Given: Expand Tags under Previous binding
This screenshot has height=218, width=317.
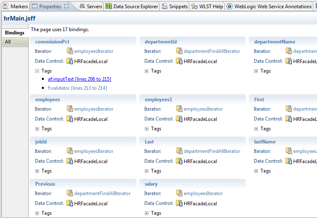Looking at the screenshot, I should point(37,213).
